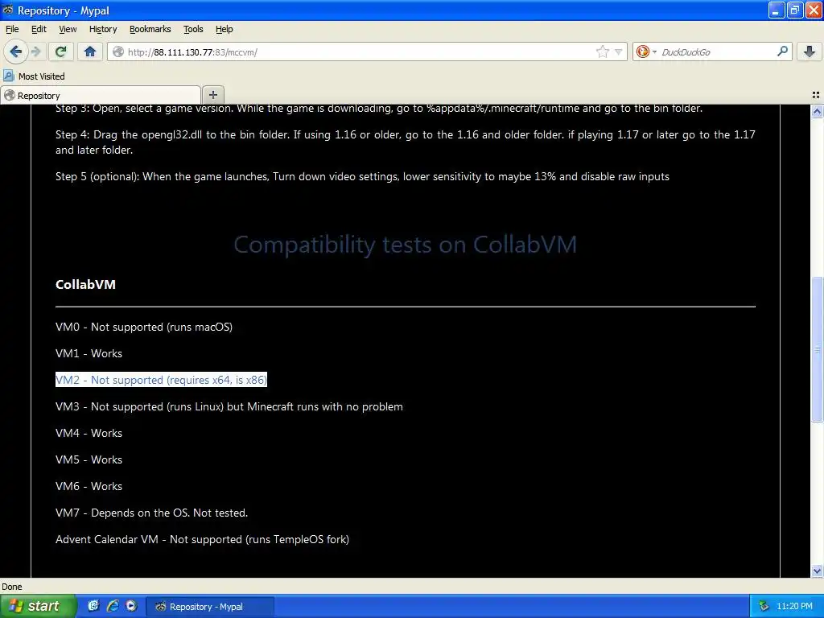824x618 pixels.
Task: Click the scrollbar down arrow
Action: pyautogui.click(x=817, y=571)
